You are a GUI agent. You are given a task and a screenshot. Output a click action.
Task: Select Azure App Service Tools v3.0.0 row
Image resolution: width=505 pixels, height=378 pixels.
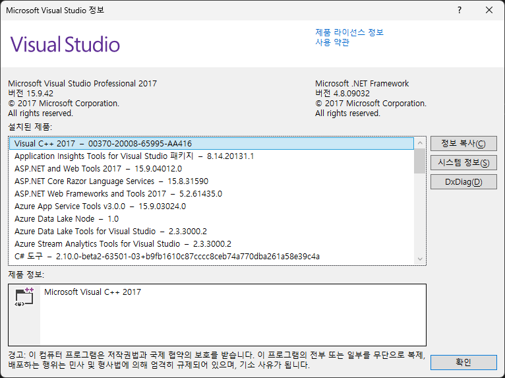coord(212,206)
